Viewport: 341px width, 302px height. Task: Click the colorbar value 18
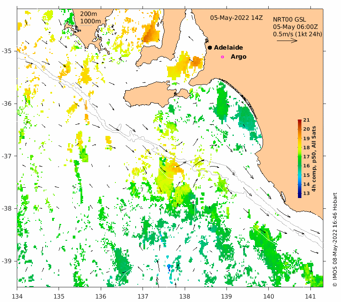[x=307, y=148]
